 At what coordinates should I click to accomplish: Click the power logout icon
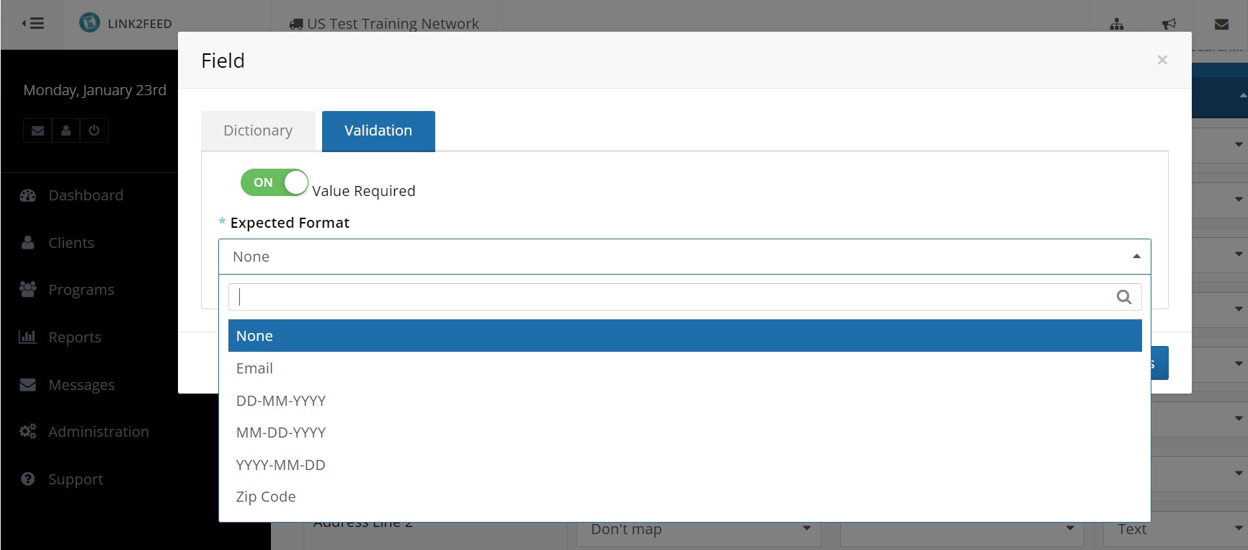point(94,130)
